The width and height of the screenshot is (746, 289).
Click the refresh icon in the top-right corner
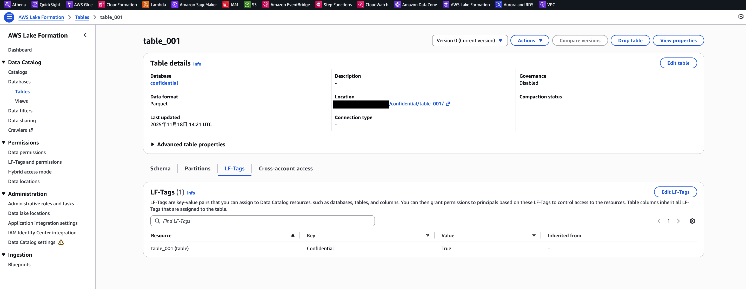click(x=740, y=17)
